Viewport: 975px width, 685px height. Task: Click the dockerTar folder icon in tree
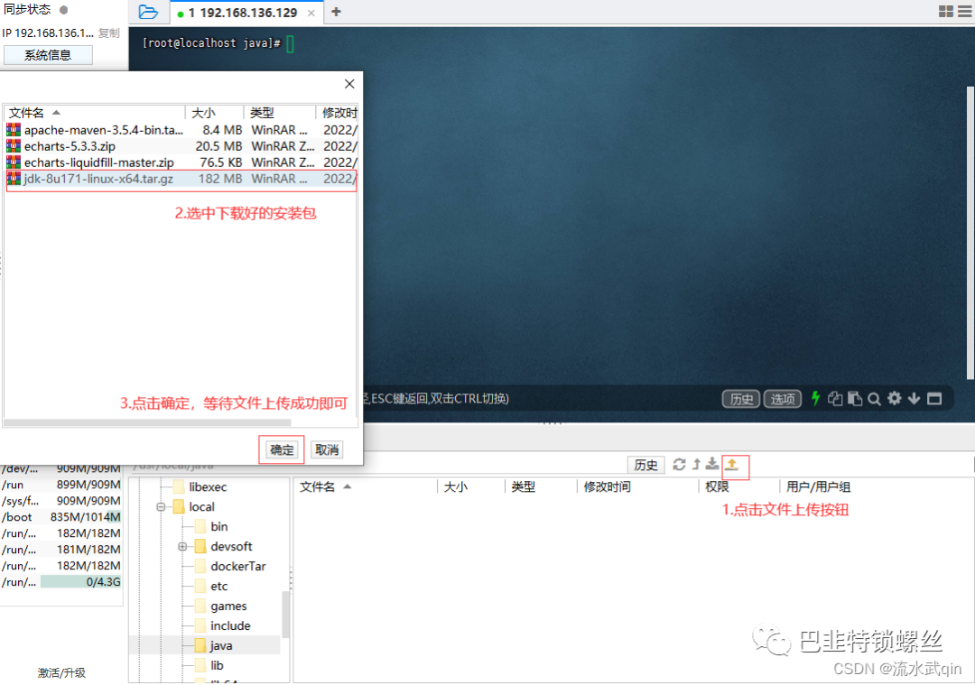[x=200, y=566]
